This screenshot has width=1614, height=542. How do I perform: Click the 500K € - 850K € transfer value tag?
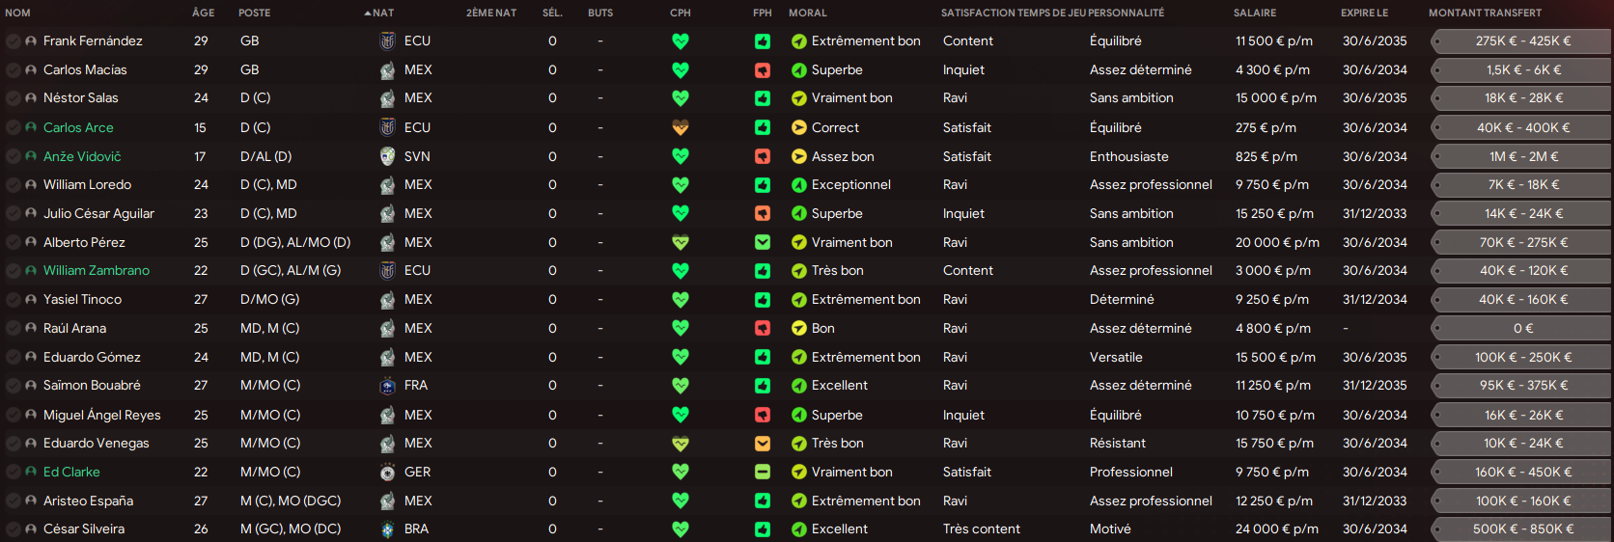tap(1522, 529)
